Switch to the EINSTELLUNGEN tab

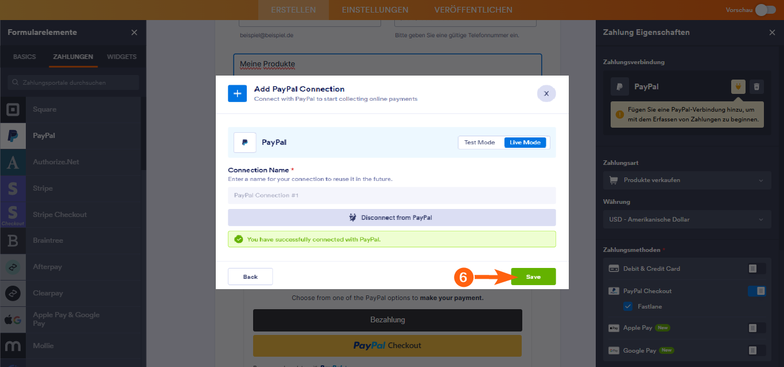(375, 9)
